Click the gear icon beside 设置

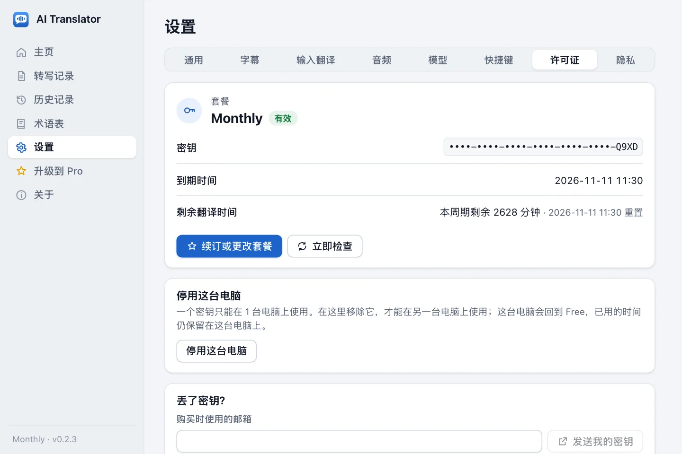pos(21,148)
